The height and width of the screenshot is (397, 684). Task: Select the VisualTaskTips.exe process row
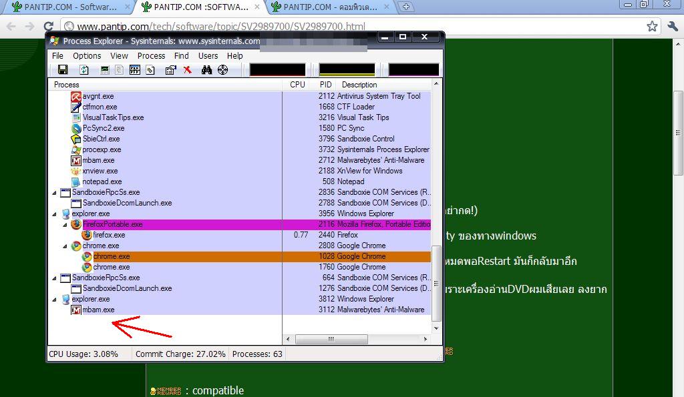pyautogui.click(x=240, y=117)
